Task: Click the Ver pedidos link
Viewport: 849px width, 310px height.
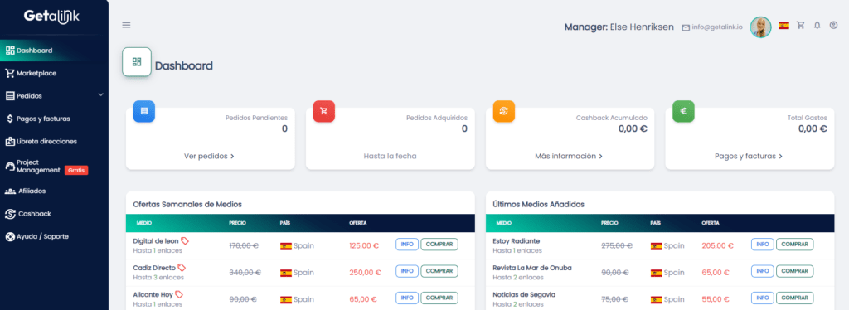Action: pos(209,157)
